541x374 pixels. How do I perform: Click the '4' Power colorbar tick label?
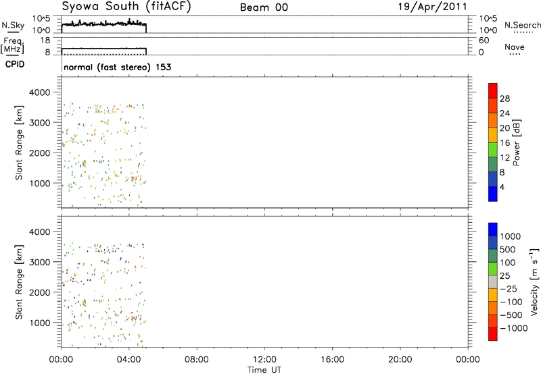(502, 187)
